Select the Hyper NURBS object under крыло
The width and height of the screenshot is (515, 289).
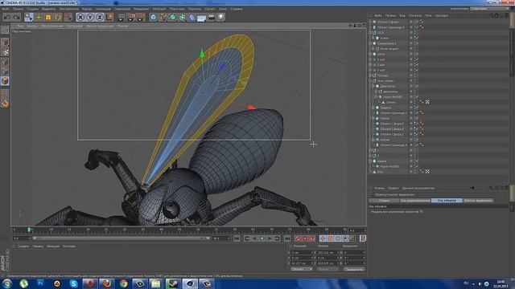[390, 166]
